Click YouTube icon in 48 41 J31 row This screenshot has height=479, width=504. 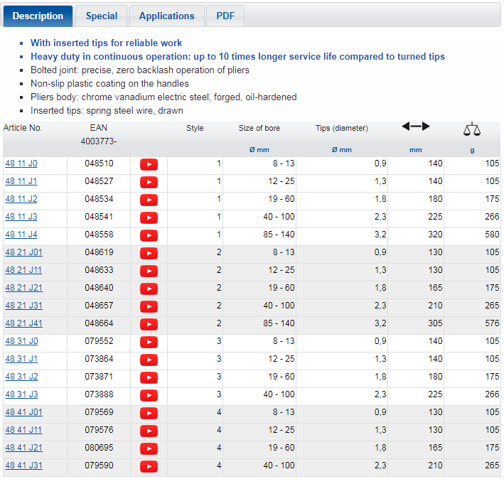pyautogui.click(x=149, y=466)
